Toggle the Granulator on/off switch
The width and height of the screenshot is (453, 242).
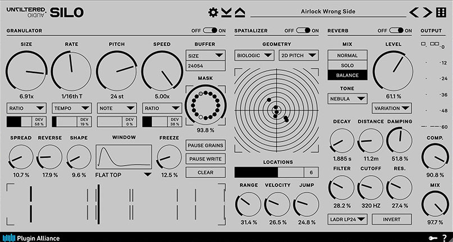coord(210,30)
